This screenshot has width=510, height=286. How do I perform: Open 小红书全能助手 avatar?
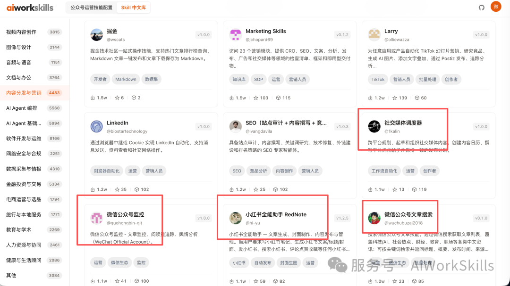(x=236, y=218)
